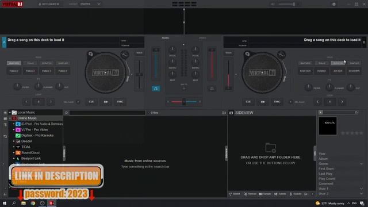Click the SIDEVIEW panel icon
This screenshot has width=368, height=207.
click(x=231, y=113)
